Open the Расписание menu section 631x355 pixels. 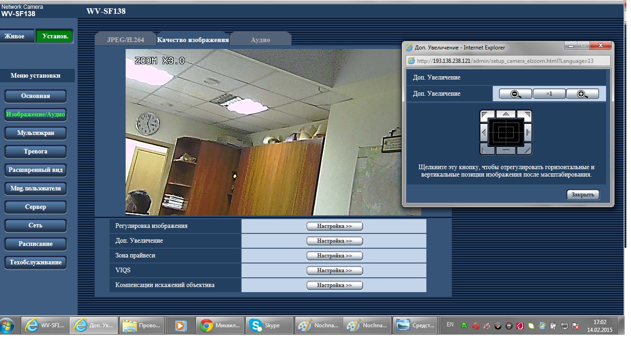(36, 244)
